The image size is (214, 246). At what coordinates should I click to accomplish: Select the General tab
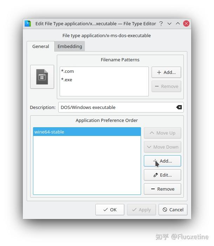click(x=41, y=47)
